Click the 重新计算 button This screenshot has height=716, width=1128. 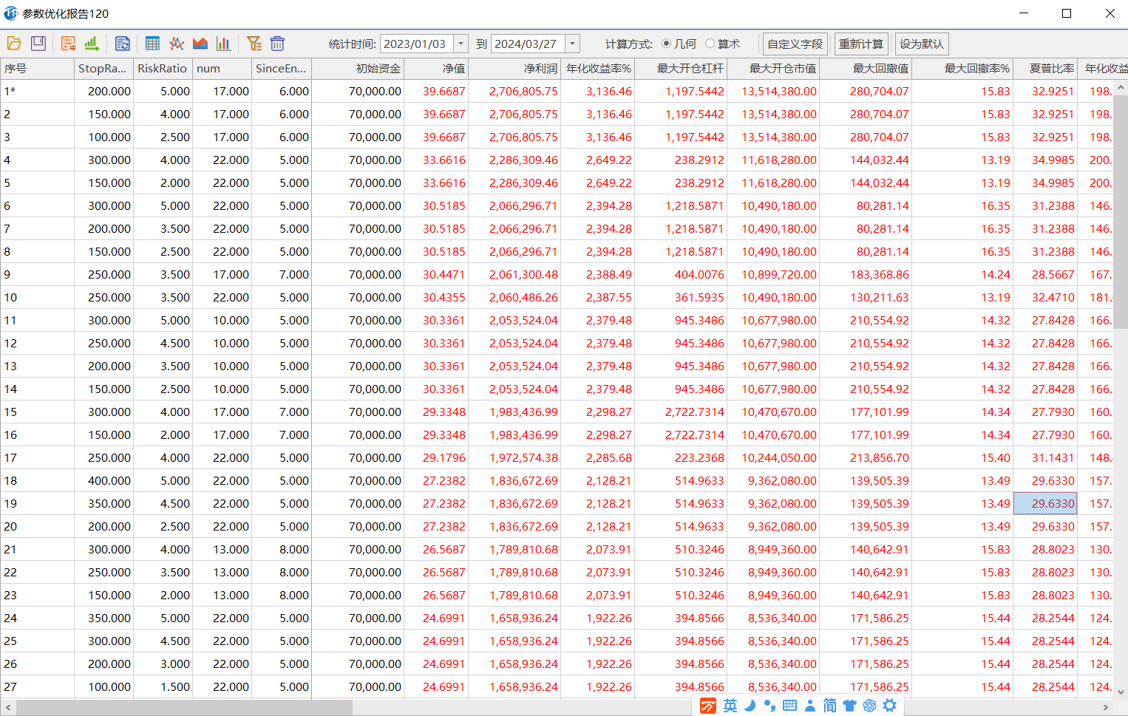tap(861, 44)
